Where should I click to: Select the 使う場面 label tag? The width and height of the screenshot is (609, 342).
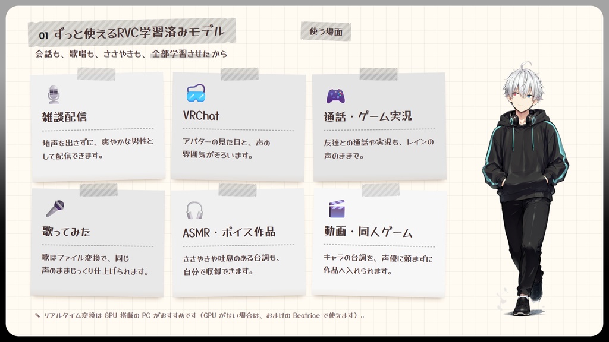[x=326, y=31]
